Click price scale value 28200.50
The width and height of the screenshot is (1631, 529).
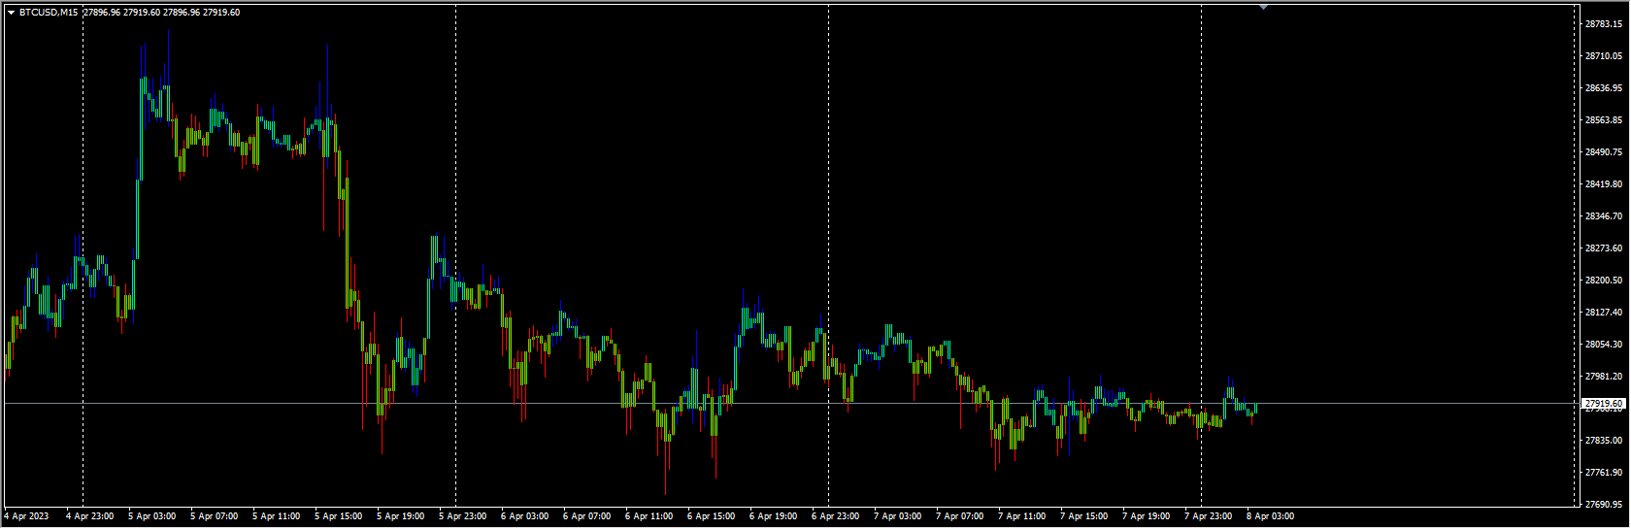click(x=1604, y=281)
